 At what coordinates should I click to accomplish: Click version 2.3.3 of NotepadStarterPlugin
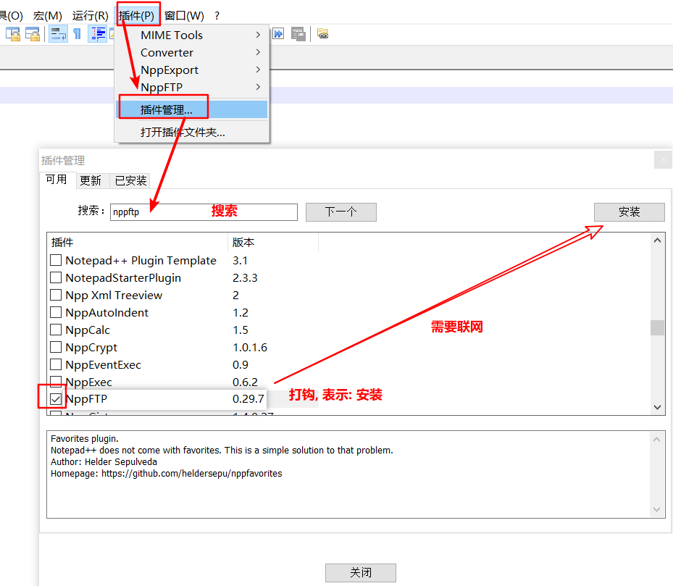[245, 277]
